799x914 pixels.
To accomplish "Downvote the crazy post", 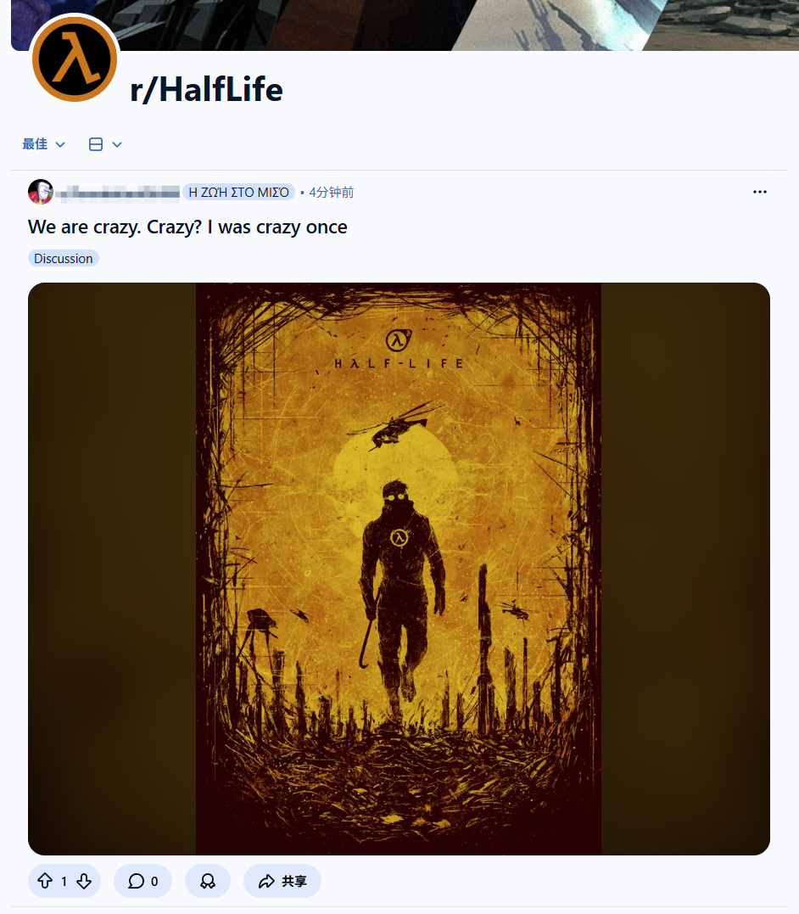I will [x=84, y=882].
